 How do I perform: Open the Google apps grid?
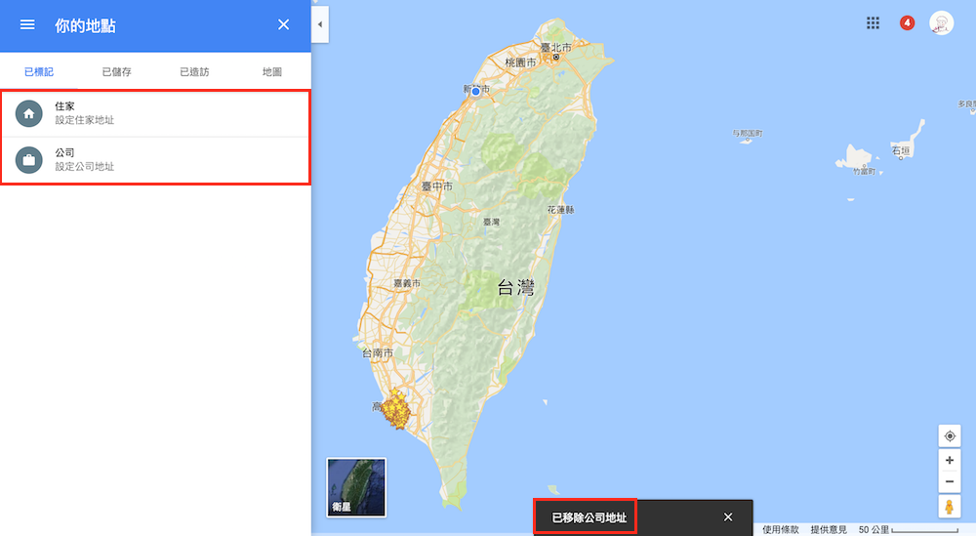[x=873, y=23]
